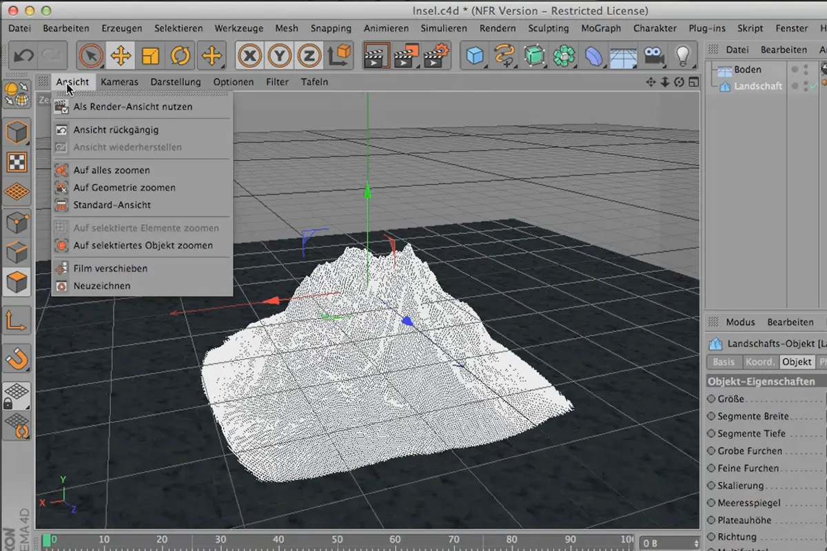Click the viewport rotate icon

coord(679,82)
